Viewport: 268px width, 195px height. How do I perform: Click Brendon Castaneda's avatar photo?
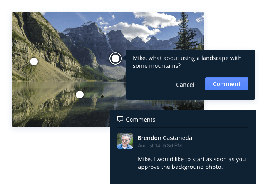(x=125, y=141)
